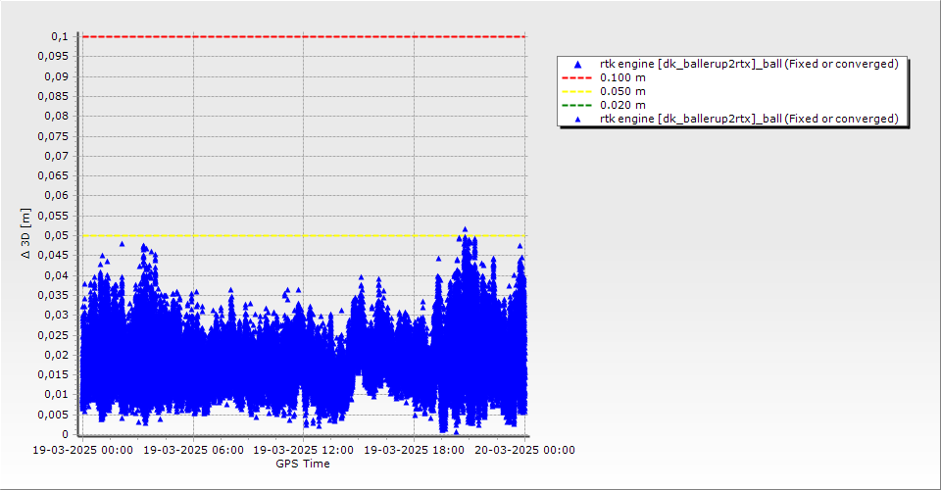This screenshot has width=941, height=490.
Task: Click the "GPS Time" x-axis title
Action: coord(303,464)
